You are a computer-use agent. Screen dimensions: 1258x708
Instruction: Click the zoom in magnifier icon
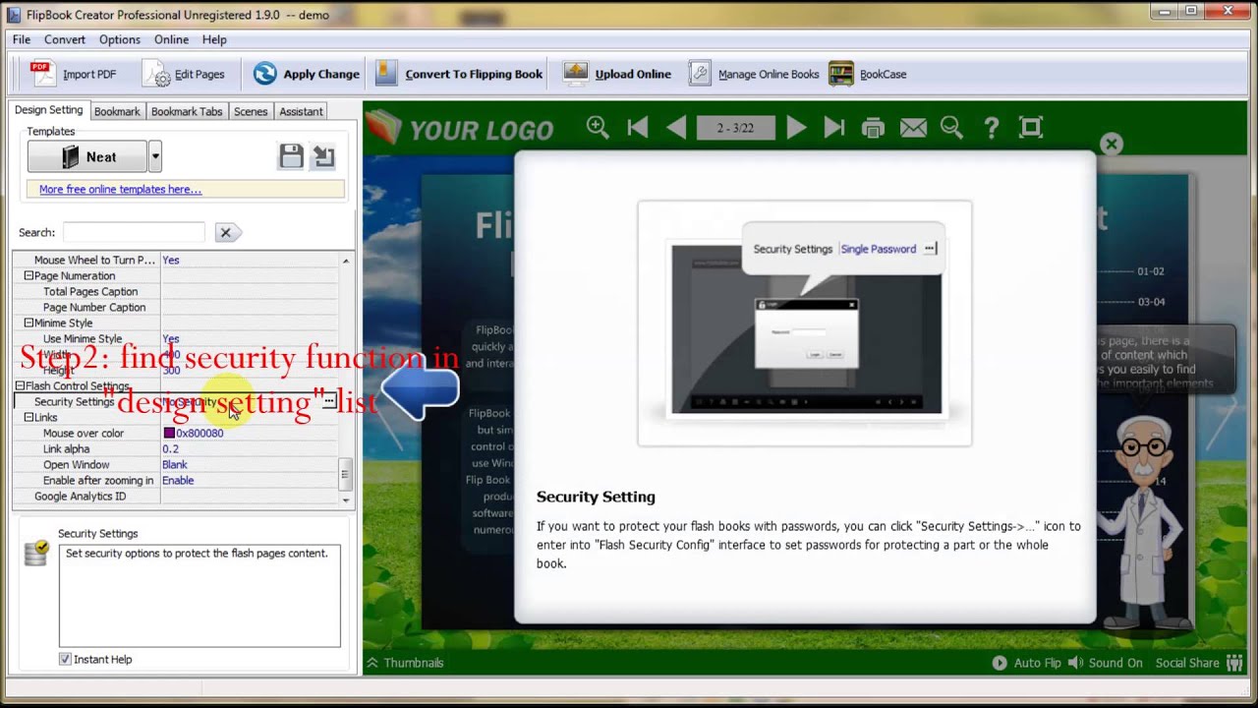click(598, 127)
